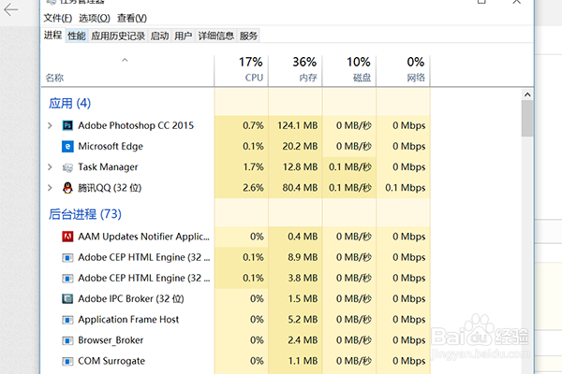Click the 0.4 MB memory value
This screenshot has height=374, width=562.
pyautogui.click(x=303, y=237)
